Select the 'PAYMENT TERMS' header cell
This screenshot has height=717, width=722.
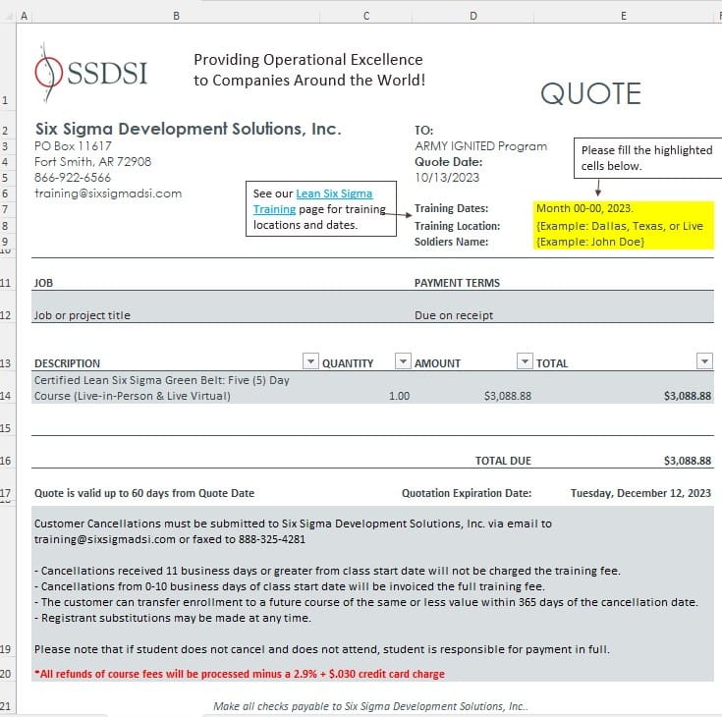[457, 283]
